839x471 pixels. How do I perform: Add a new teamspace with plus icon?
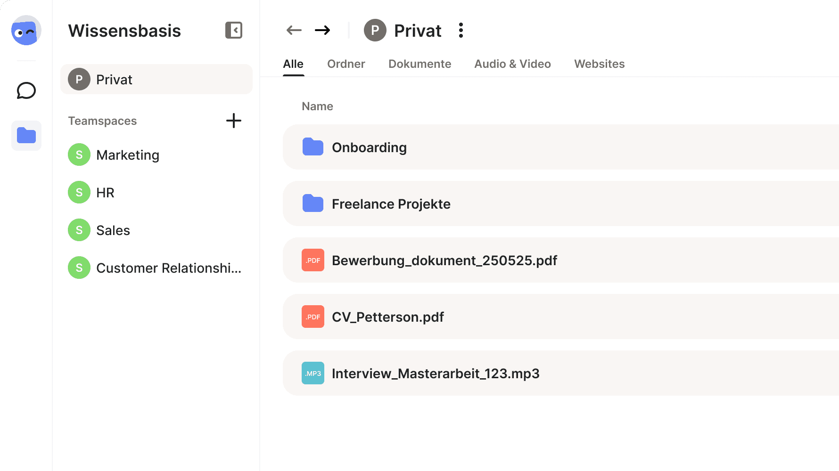point(234,121)
